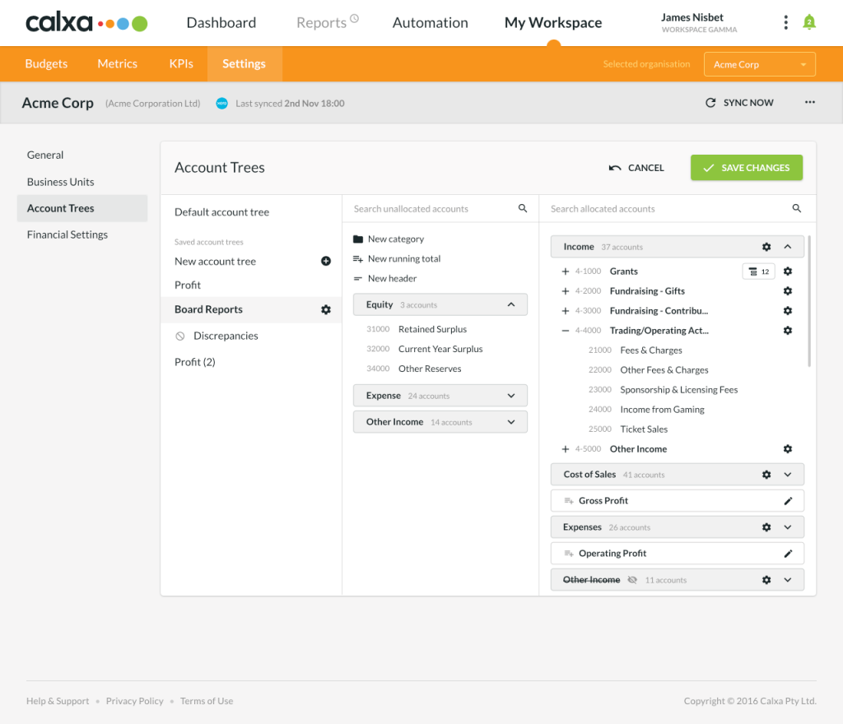Switch to the Metrics tab
The height and width of the screenshot is (724, 843).
(x=117, y=64)
